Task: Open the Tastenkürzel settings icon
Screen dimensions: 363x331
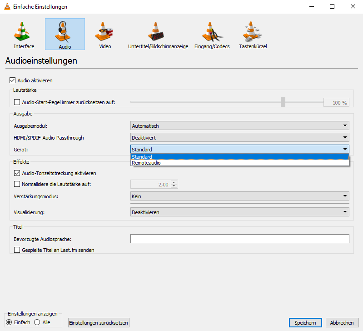Action: click(253, 34)
